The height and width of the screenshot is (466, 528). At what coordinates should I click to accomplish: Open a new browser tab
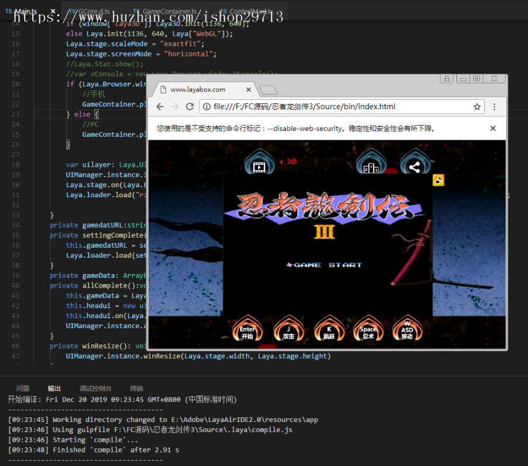pos(268,90)
